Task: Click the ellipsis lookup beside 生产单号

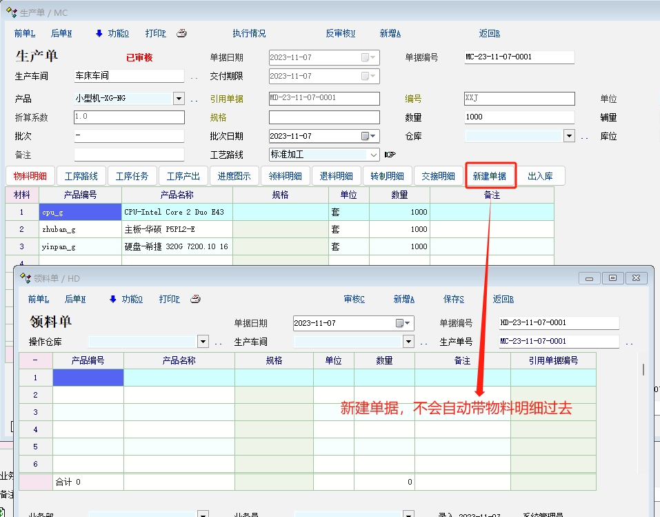Action: pyautogui.click(x=629, y=342)
